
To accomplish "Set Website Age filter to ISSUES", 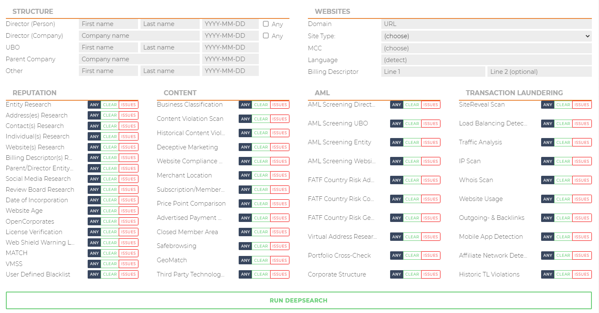I will [128, 211].
